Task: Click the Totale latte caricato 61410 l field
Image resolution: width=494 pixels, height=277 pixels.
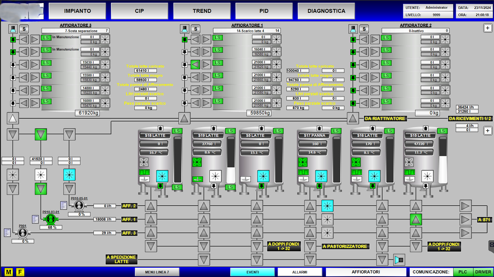Action: pos(146,71)
